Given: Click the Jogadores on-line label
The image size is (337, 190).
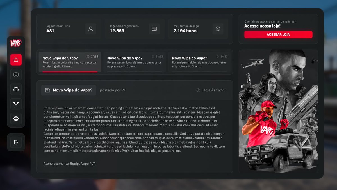Looking at the screenshot, I should click(x=58, y=26).
